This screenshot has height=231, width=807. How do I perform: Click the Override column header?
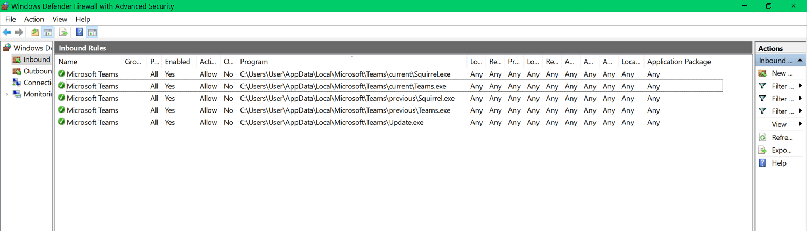(229, 62)
